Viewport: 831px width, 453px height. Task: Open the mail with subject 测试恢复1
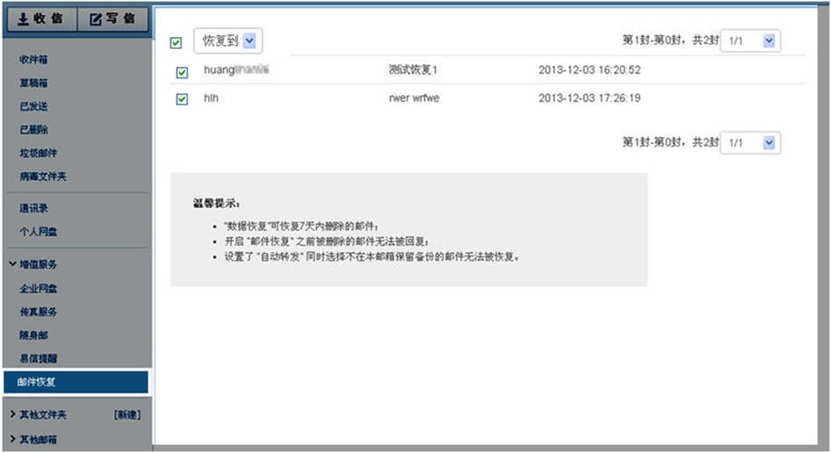point(412,70)
